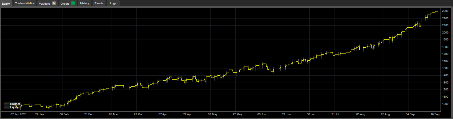Click the 08 Mar date label
The height and width of the screenshot is (119, 453).
(x=113, y=114)
